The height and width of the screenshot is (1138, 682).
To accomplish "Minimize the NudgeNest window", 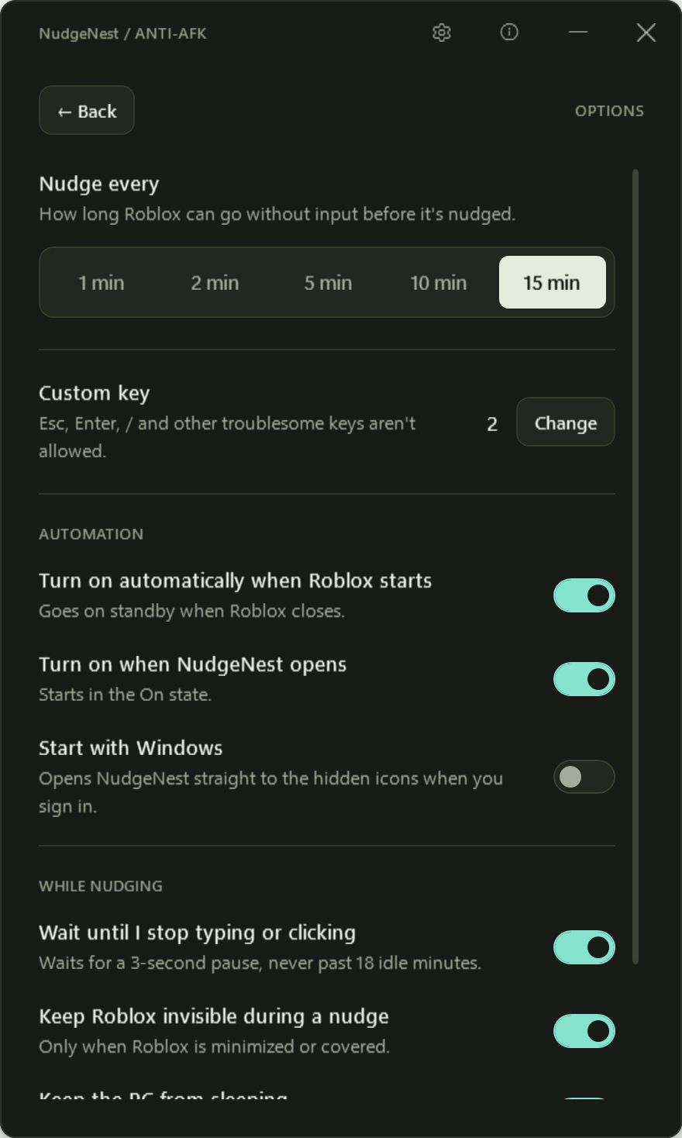I will tap(578, 33).
